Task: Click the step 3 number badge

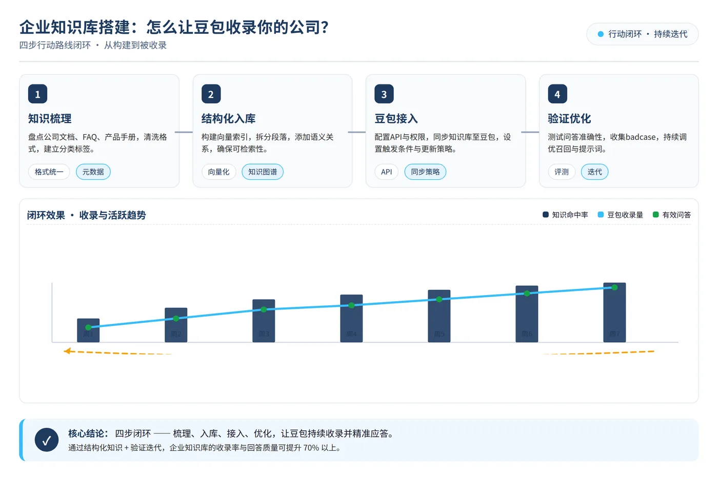Action: point(384,94)
